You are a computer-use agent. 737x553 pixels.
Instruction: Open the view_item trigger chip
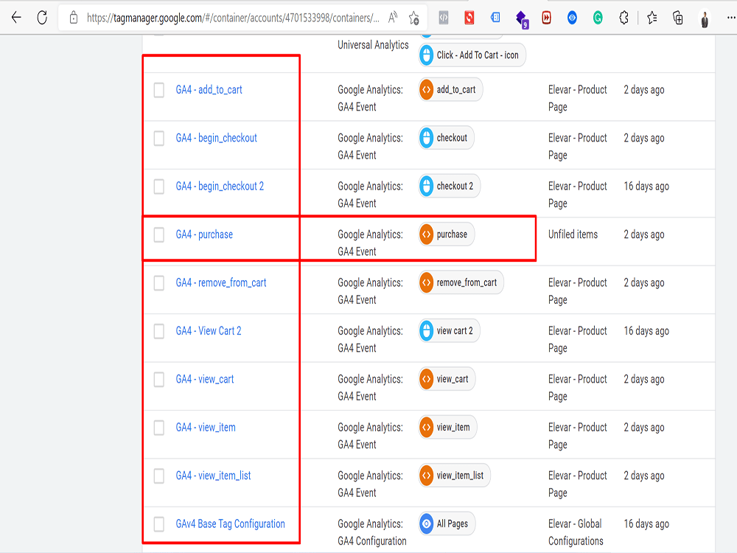coord(447,428)
